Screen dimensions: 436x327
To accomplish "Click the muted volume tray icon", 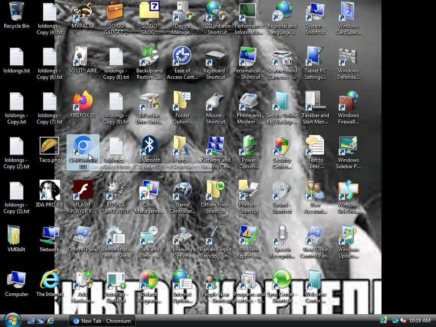I will 403,321.
